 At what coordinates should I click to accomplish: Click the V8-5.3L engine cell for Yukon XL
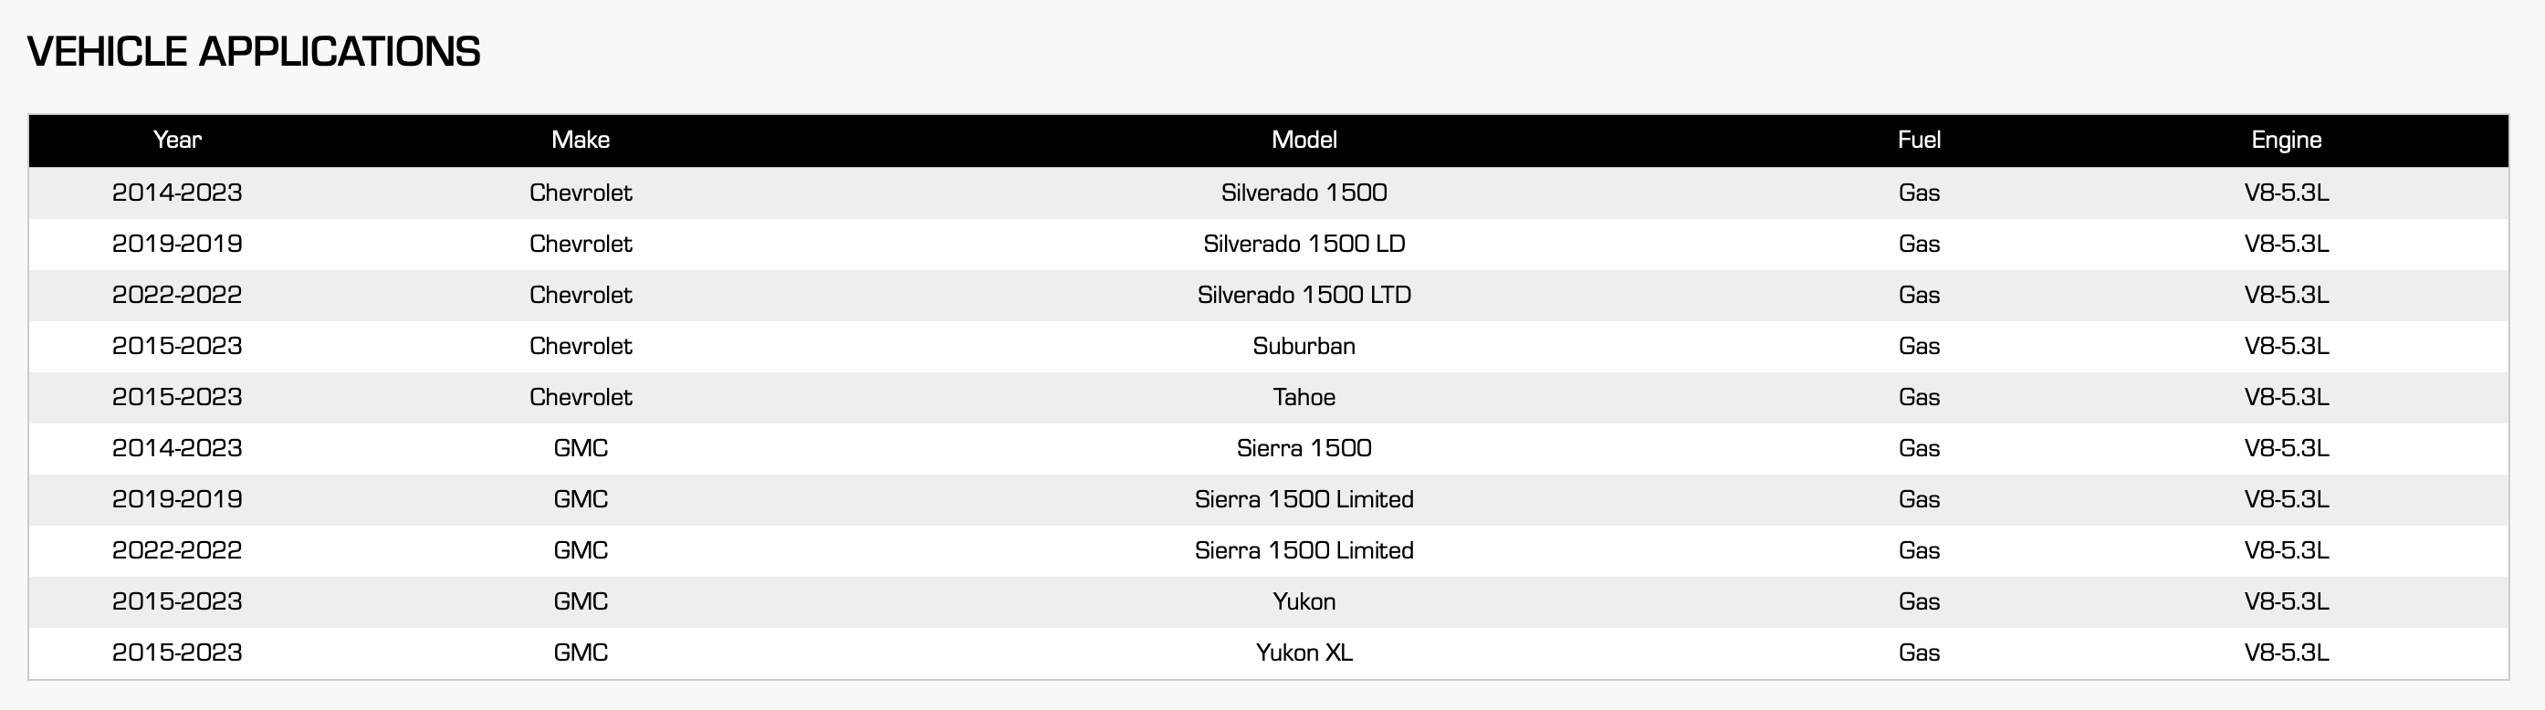pyautogui.click(x=2286, y=653)
